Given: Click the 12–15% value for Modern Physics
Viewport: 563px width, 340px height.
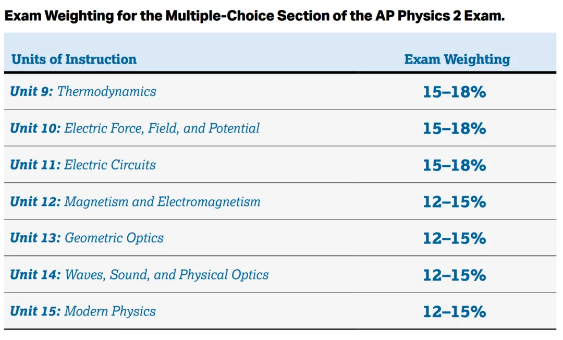Looking at the screenshot, I should point(454,312).
